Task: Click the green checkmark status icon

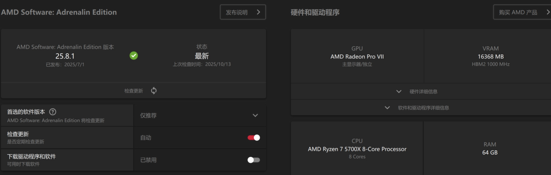Action: pos(134,56)
